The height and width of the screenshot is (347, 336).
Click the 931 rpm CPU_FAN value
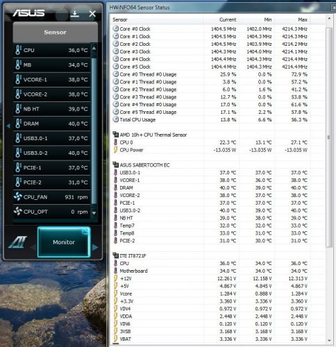76,197
